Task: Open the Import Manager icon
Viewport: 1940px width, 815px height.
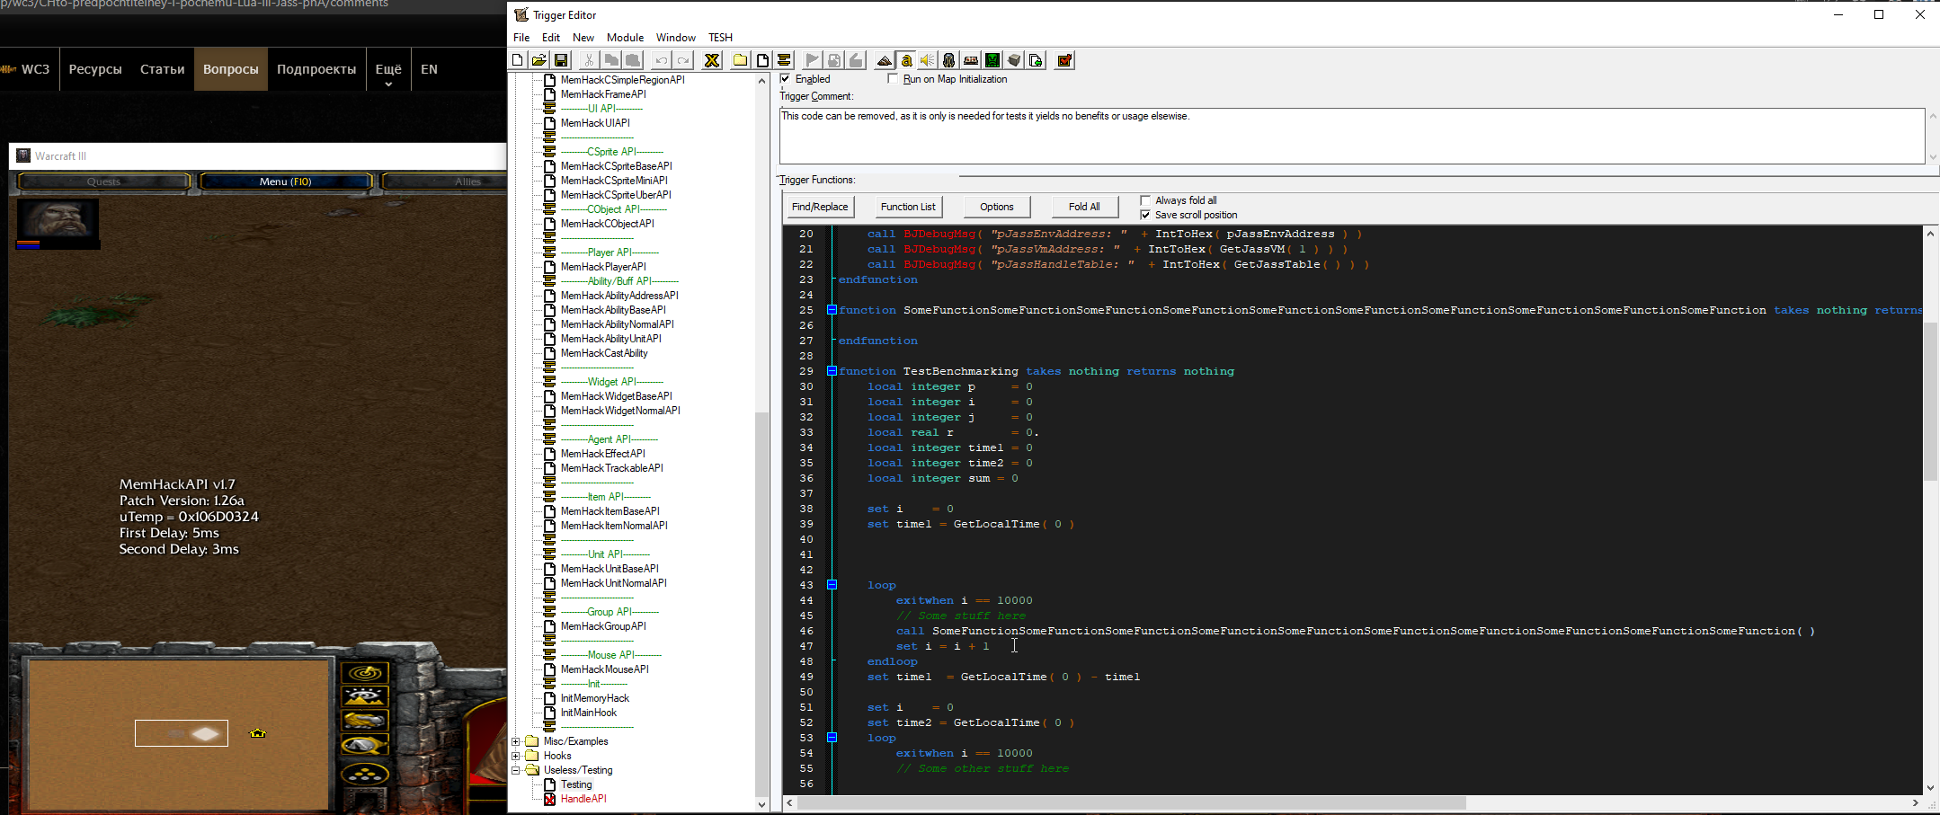Action: coord(1036,60)
